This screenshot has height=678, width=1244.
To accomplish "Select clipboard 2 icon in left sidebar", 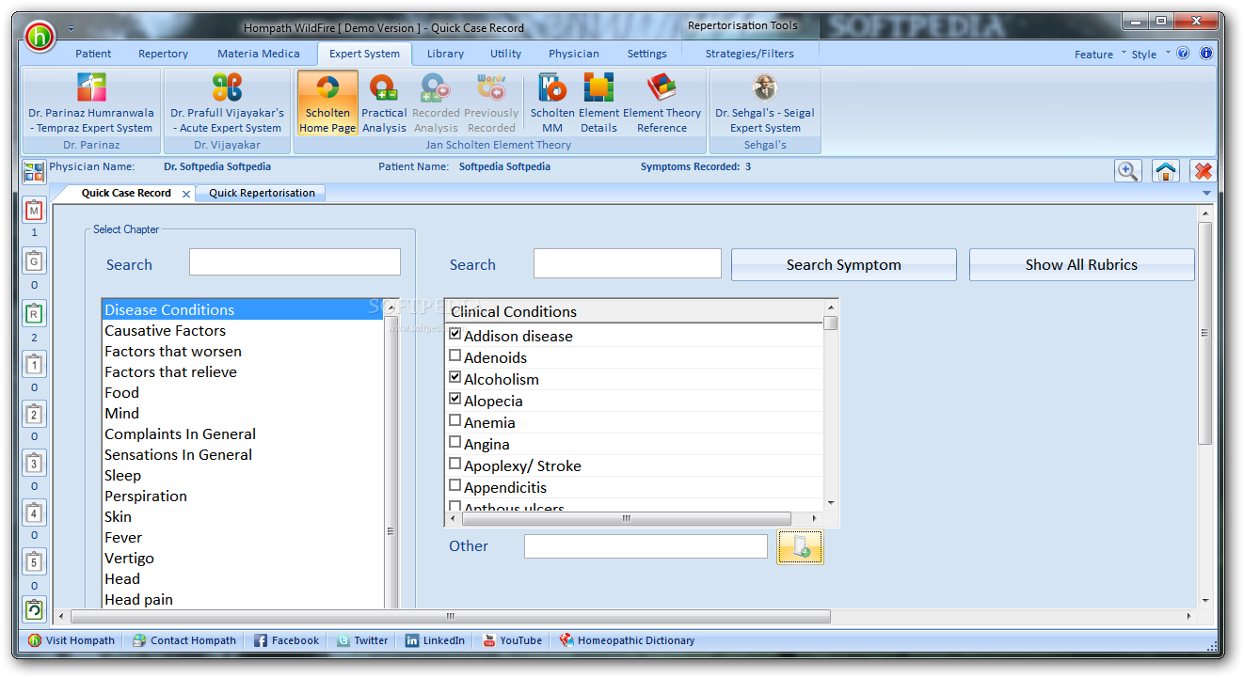I will pos(34,414).
